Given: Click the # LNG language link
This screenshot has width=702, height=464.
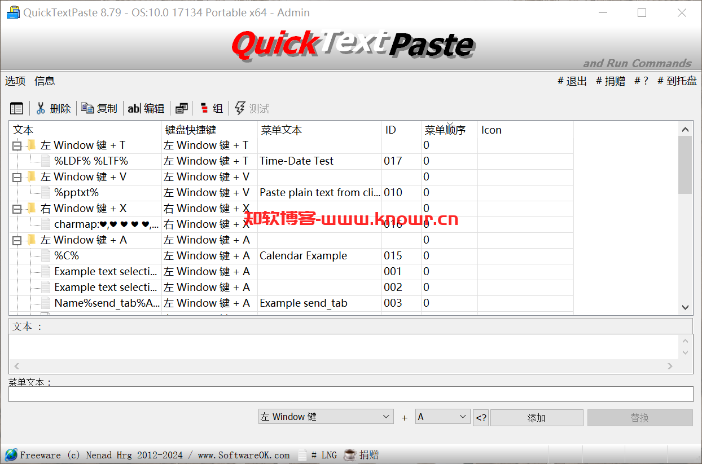Looking at the screenshot, I should tap(324, 455).
